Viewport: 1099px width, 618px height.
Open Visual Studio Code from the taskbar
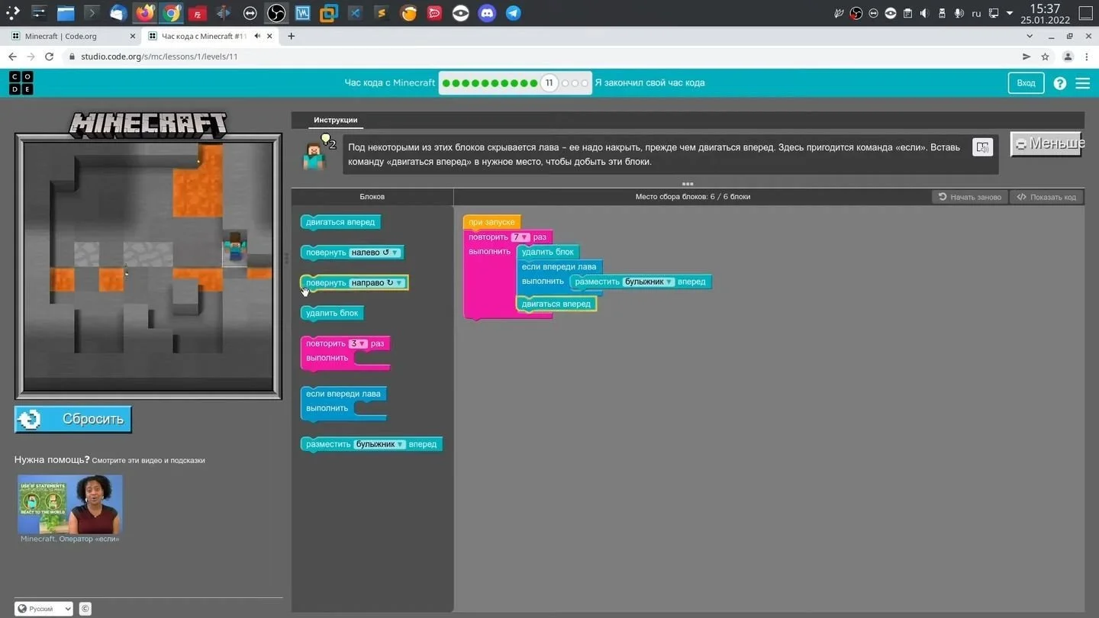pyautogui.click(x=355, y=13)
